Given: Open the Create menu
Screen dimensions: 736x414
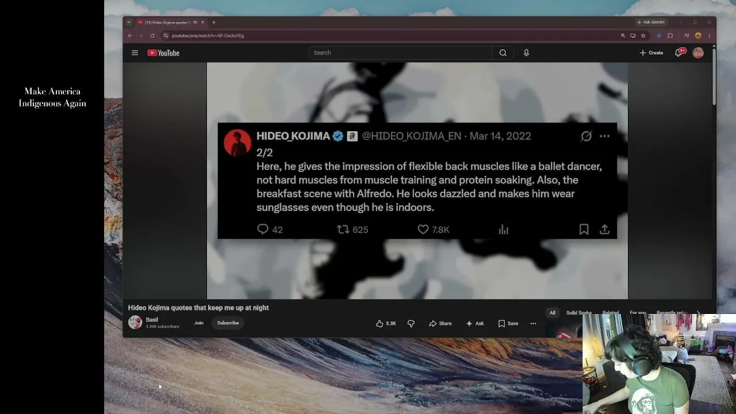Looking at the screenshot, I should click(651, 53).
